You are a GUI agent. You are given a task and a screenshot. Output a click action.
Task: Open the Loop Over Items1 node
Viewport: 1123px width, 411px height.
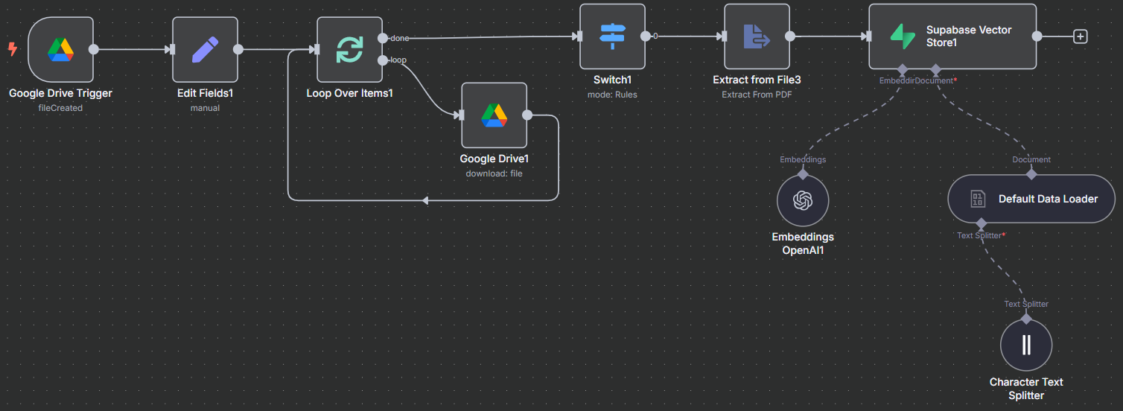pyautogui.click(x=349, y=50)
